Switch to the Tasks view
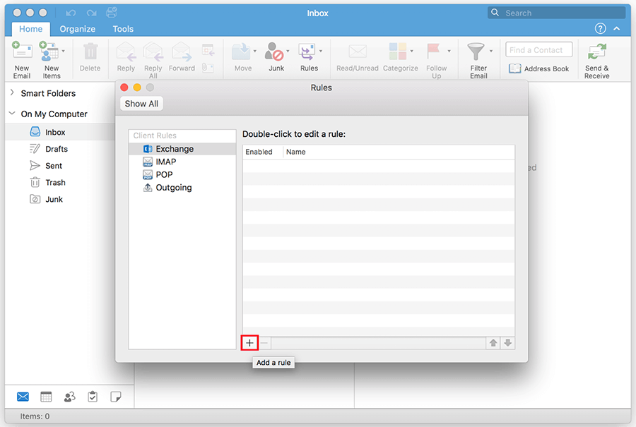This screenshot has height=427, width=636. [93, 396]
